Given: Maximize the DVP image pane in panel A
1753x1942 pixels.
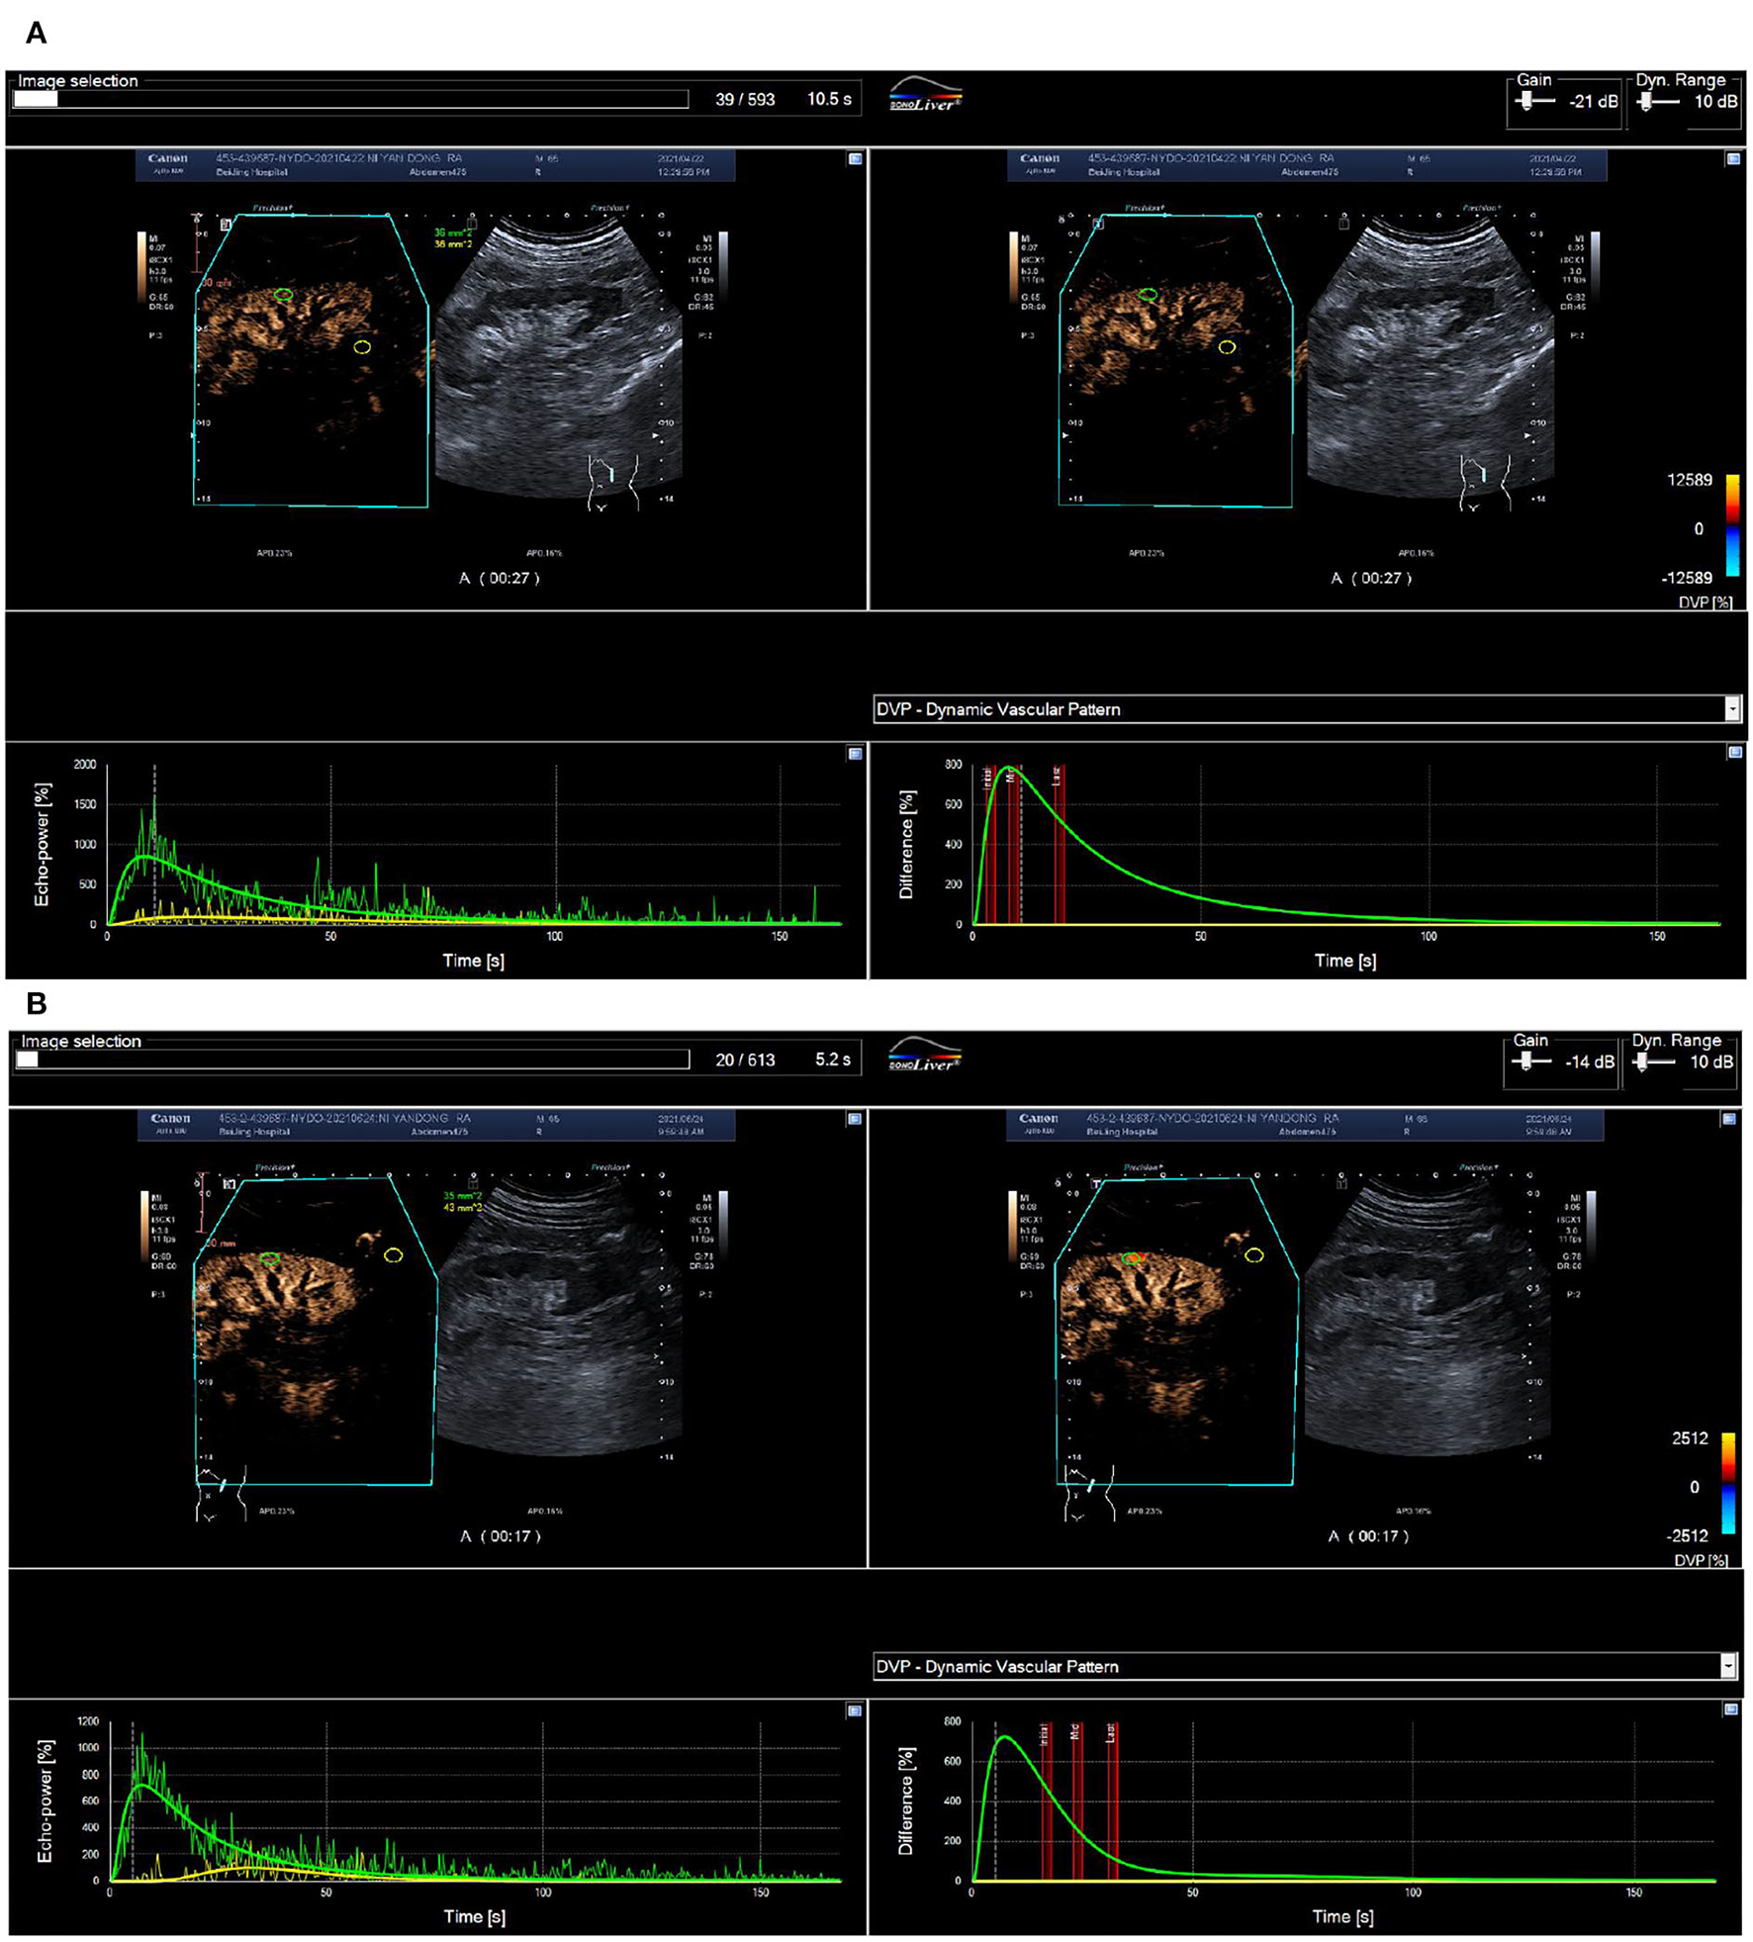Looking at the screenshot, I should click(1733, 158).
